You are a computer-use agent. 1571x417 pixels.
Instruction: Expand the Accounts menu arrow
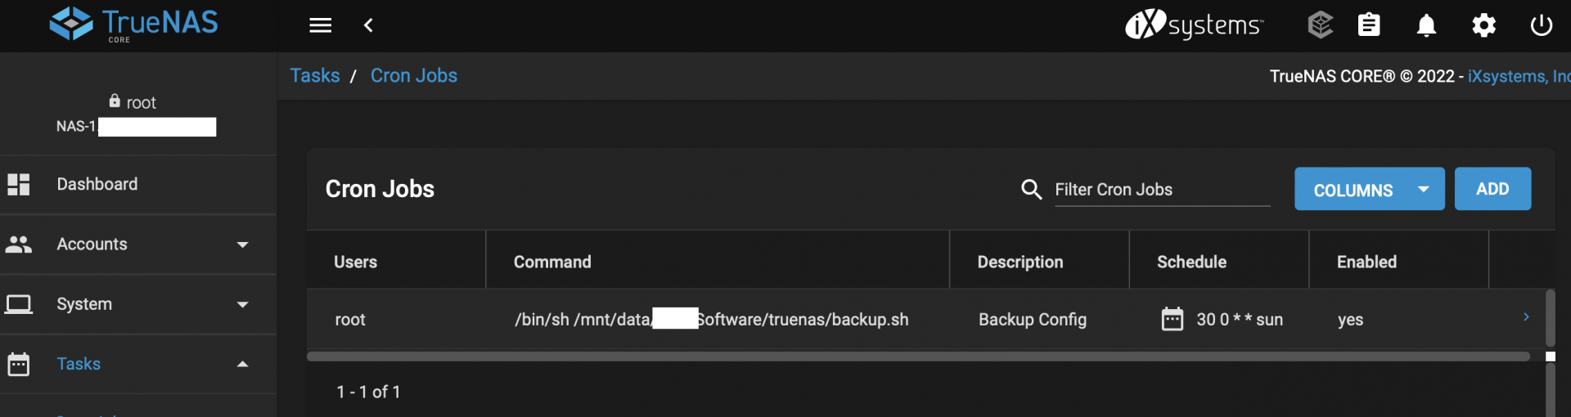(x=242, y=244)
